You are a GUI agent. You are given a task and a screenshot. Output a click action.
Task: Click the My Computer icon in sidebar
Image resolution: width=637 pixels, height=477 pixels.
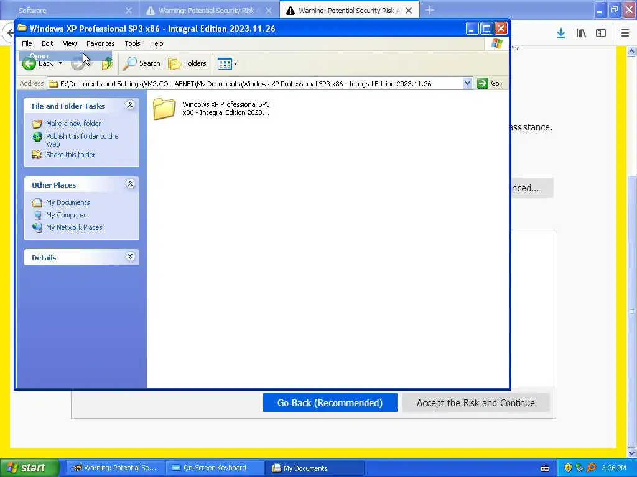pyautogui.click(x=37, y=215)
